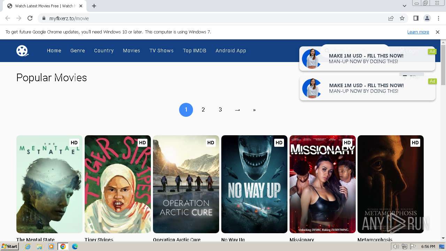The width and height of the screenshot is (446, 251).
Task: Click the second MAKE 1M USD ad
Action: coord(367,88)
